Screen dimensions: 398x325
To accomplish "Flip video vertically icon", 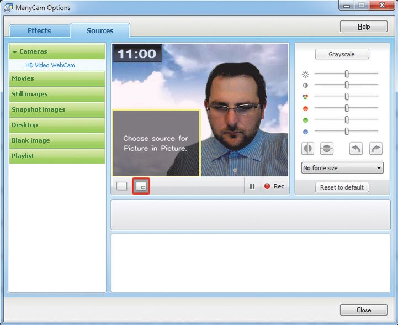I will [x=327, y=148].
